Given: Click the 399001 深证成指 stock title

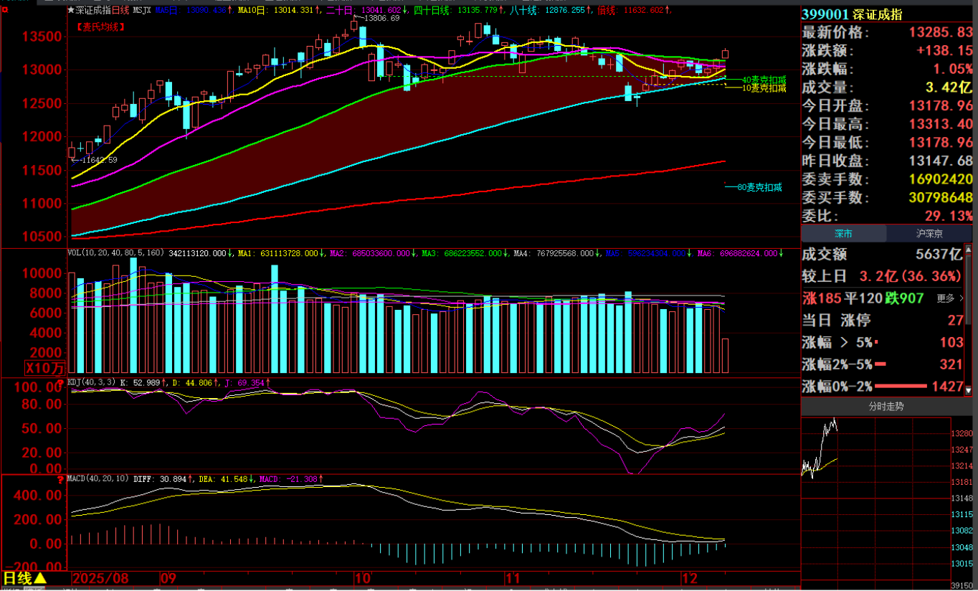Looking at the screenshot, I should pos(852,14).
